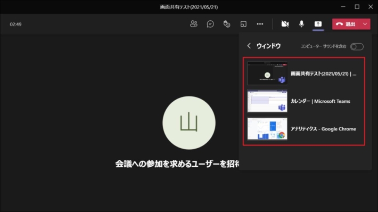This screenshot has height=212, width=378.
Task: Click the share content tray icon
Action: (x=318, y=24)
